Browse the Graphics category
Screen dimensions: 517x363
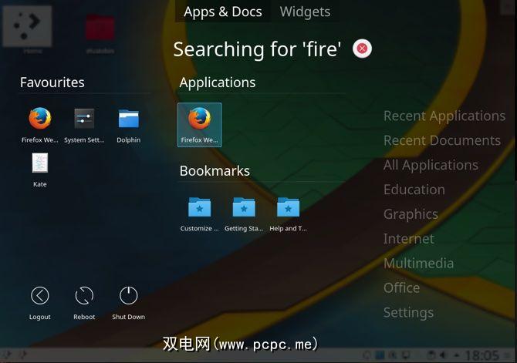pos(411,214)
